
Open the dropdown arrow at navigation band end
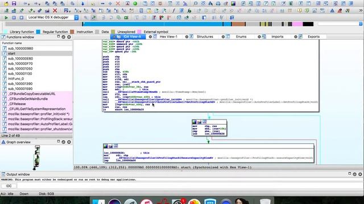[x=361, y=24]
